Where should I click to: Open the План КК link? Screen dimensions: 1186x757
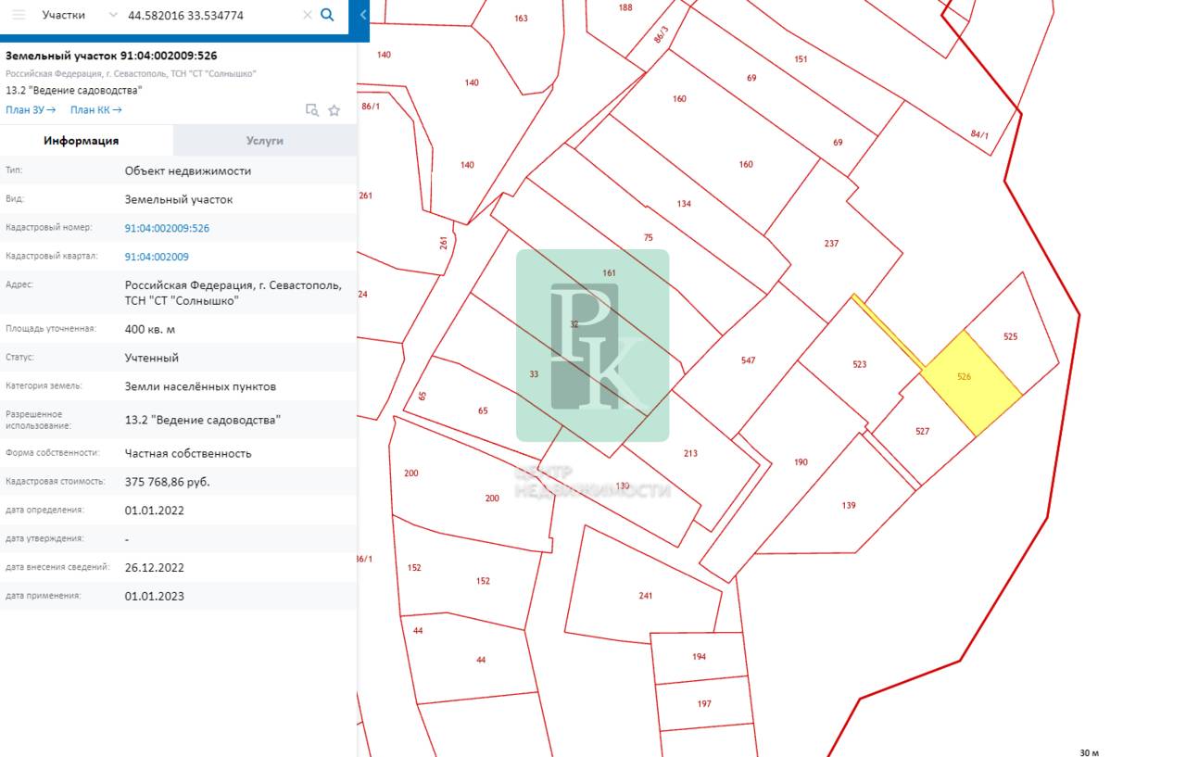96,110
